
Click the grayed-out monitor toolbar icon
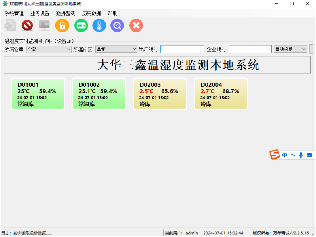coord(44,26)
